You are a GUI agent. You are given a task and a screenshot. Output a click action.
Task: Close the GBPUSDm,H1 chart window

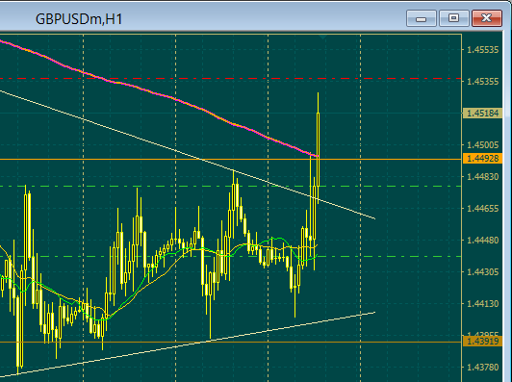tap(487, 18)
